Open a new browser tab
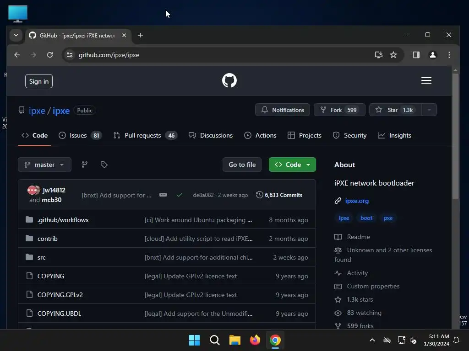469x351 pixels. tap(140, 35)
